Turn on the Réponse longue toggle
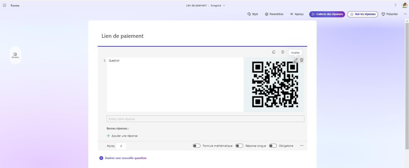Viewport: 409px width, 168px height. tap(239, 146)
